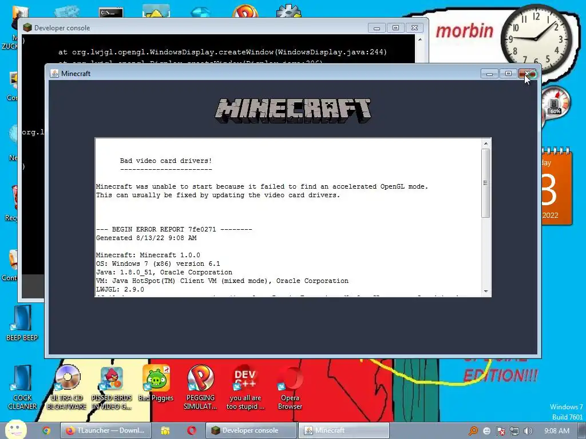Click the orange calendar gadget
586x439 pixels.
pyautogui.click(x=557, y=187)
